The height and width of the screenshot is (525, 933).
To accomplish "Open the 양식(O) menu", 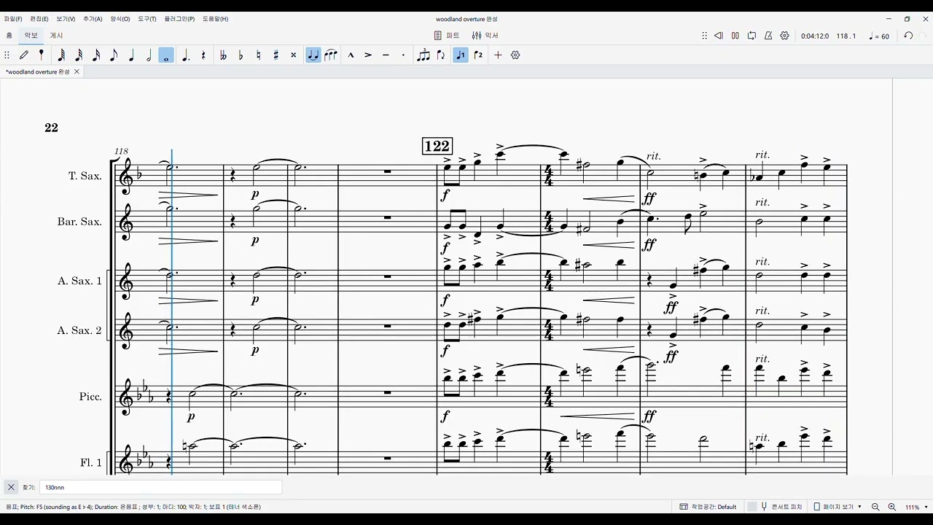I will pos(120,19).
